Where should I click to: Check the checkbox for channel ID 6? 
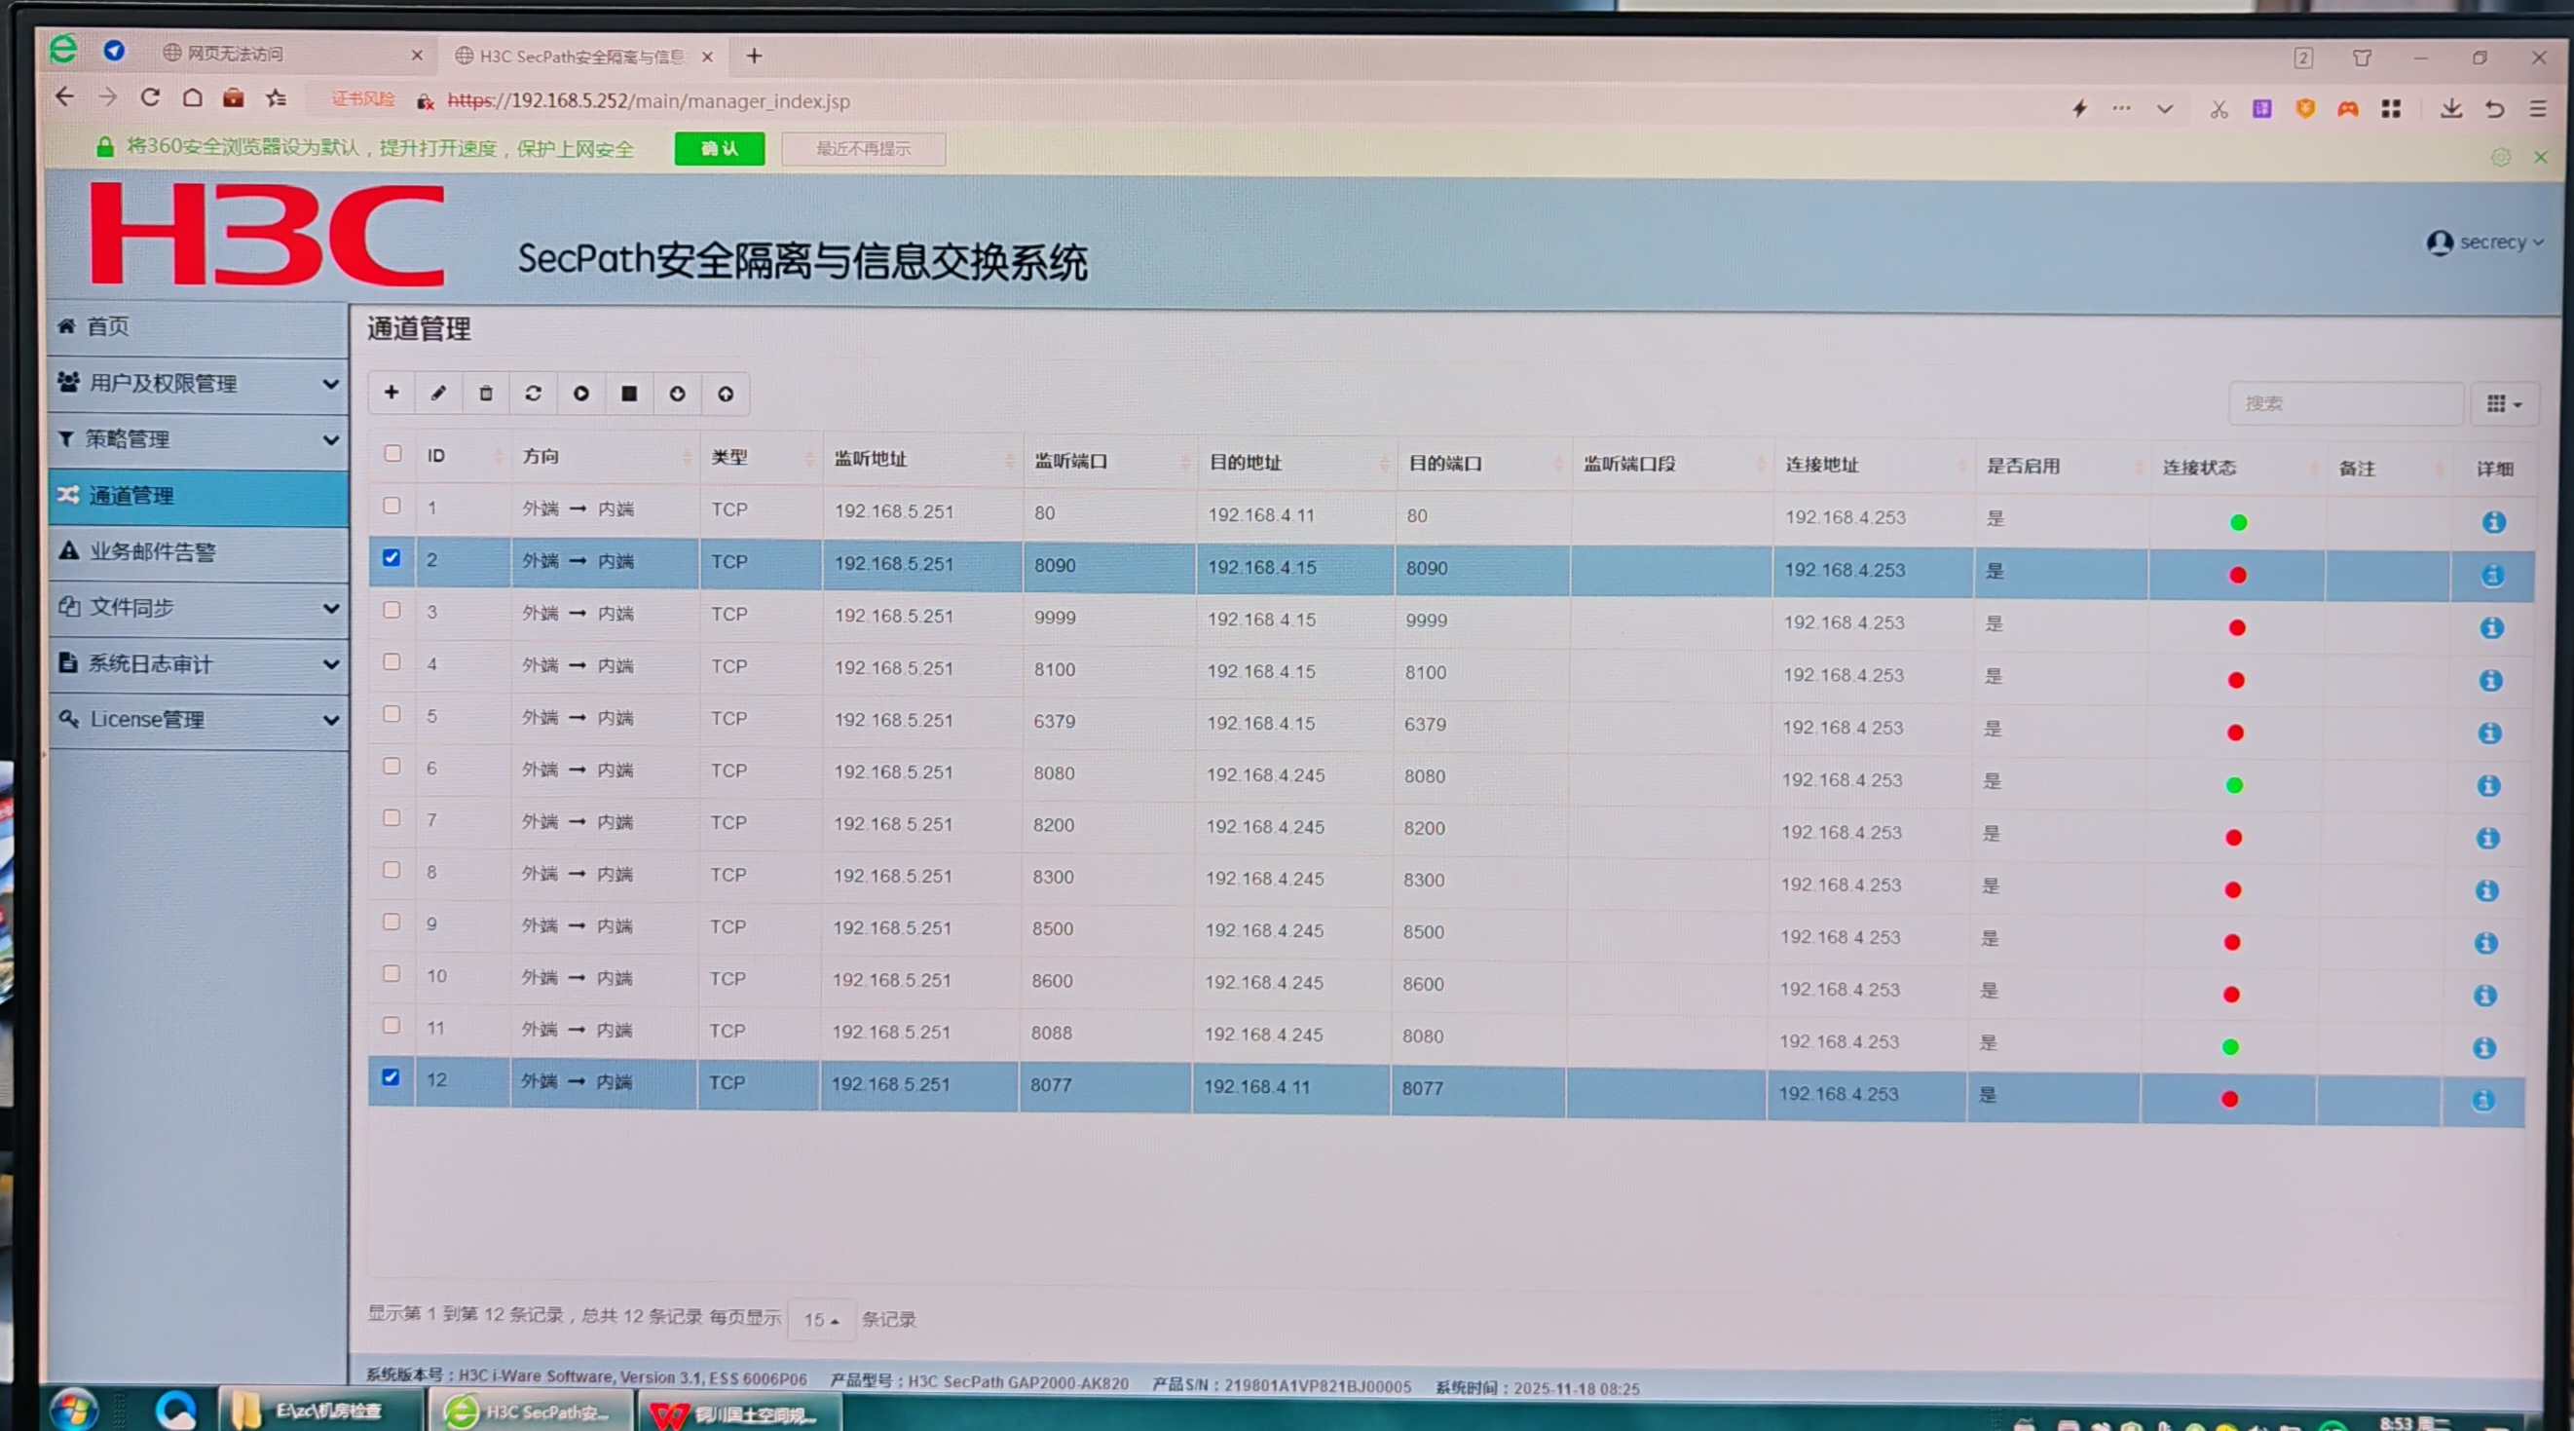(x=392, y=767)
